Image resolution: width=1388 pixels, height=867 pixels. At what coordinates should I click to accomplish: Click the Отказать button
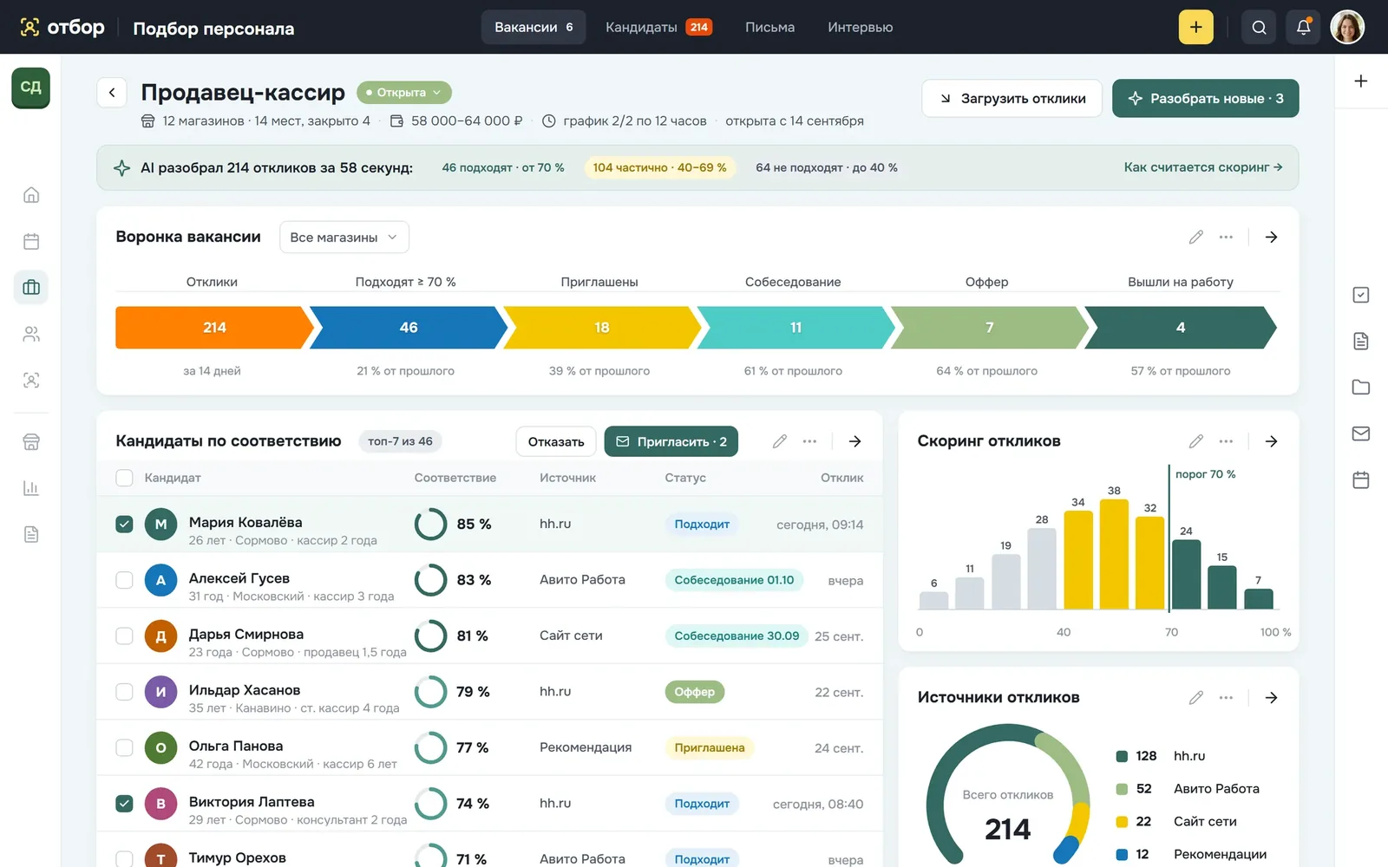point(556,441)
